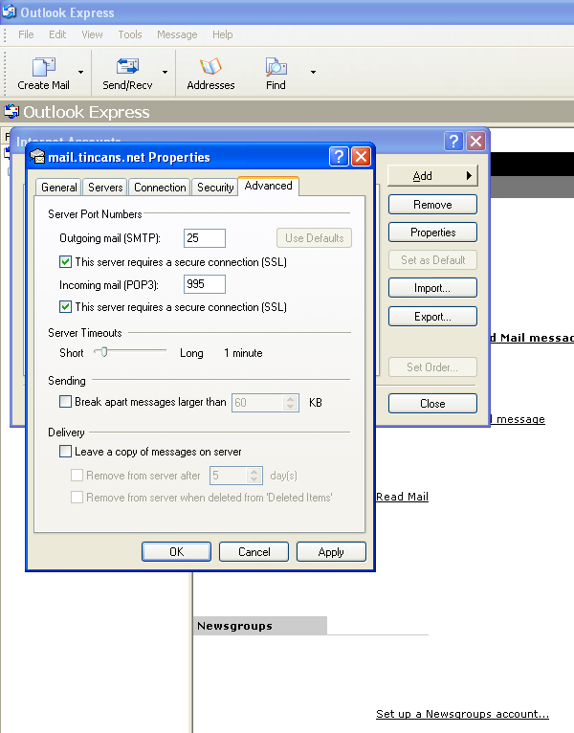Expand the Send/Recv dropdown arrow

coord(165,72)
